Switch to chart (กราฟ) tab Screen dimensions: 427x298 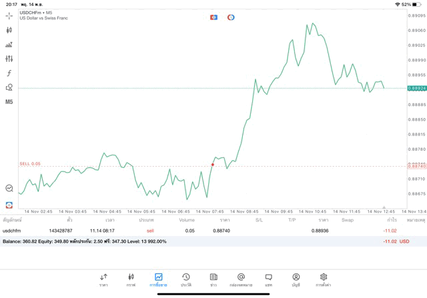click(131, 279)
